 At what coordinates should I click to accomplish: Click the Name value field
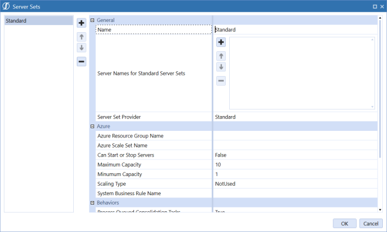point(295,30)
